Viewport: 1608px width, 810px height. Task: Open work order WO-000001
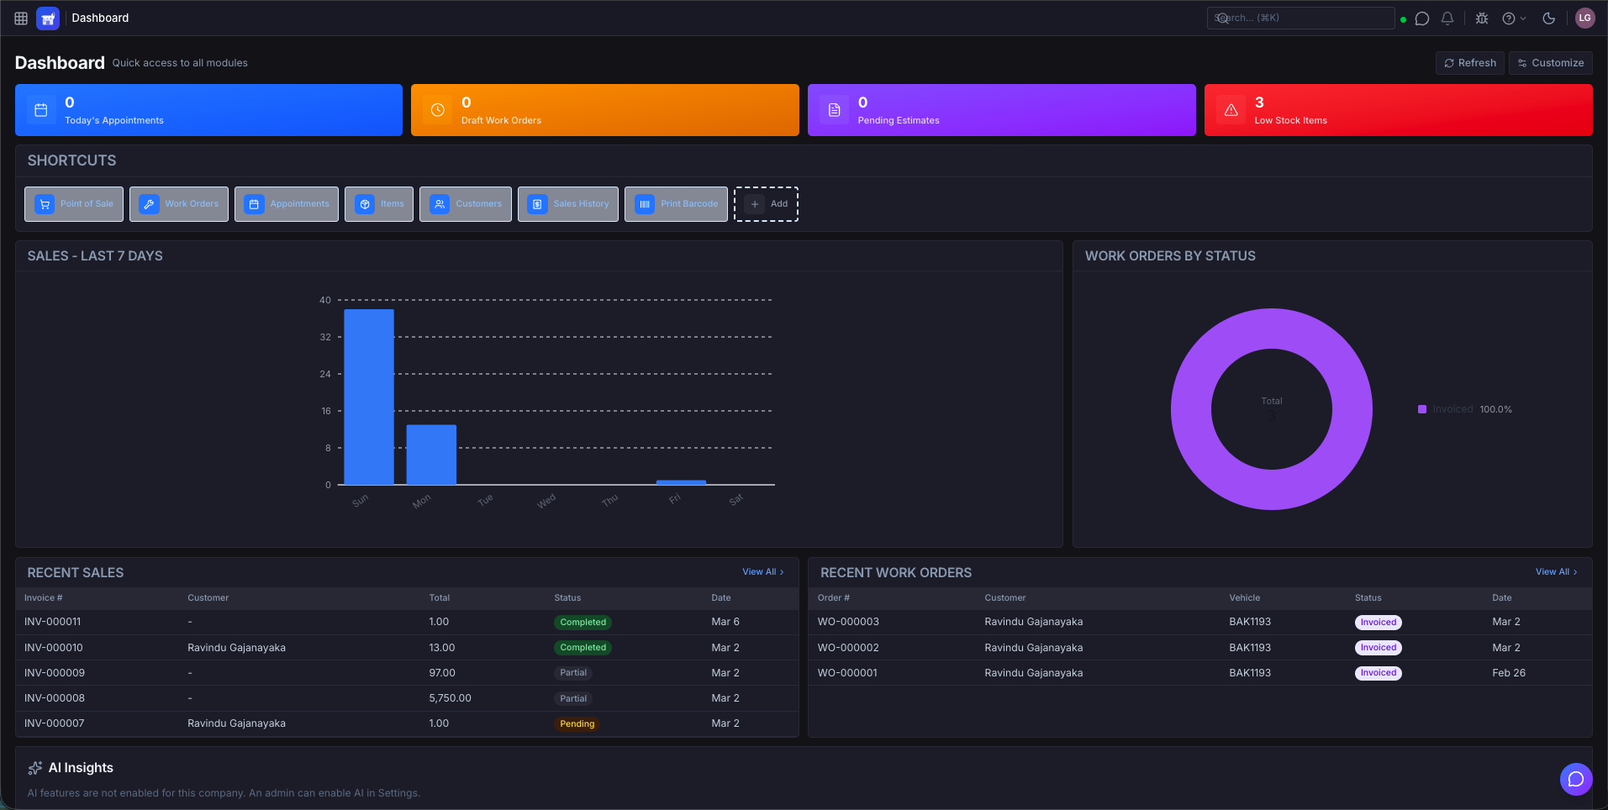847,673
